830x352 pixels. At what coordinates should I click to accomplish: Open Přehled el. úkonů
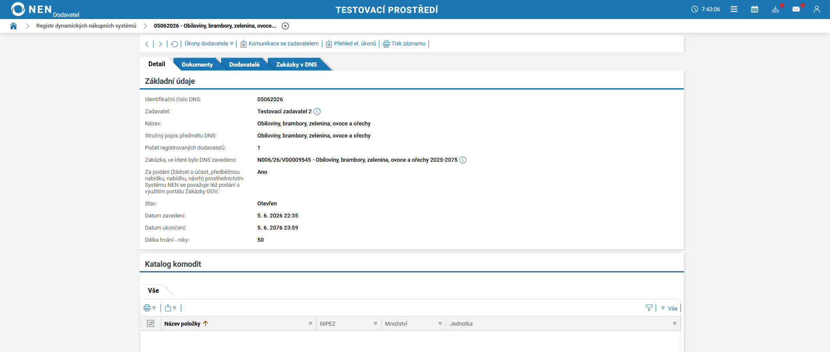point(351,44)
